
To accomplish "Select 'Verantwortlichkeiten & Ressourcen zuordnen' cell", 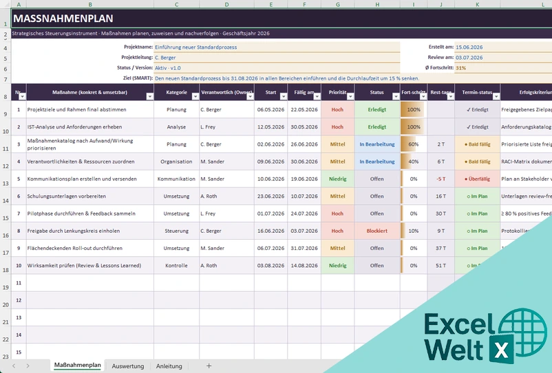I will pos(90,161).
